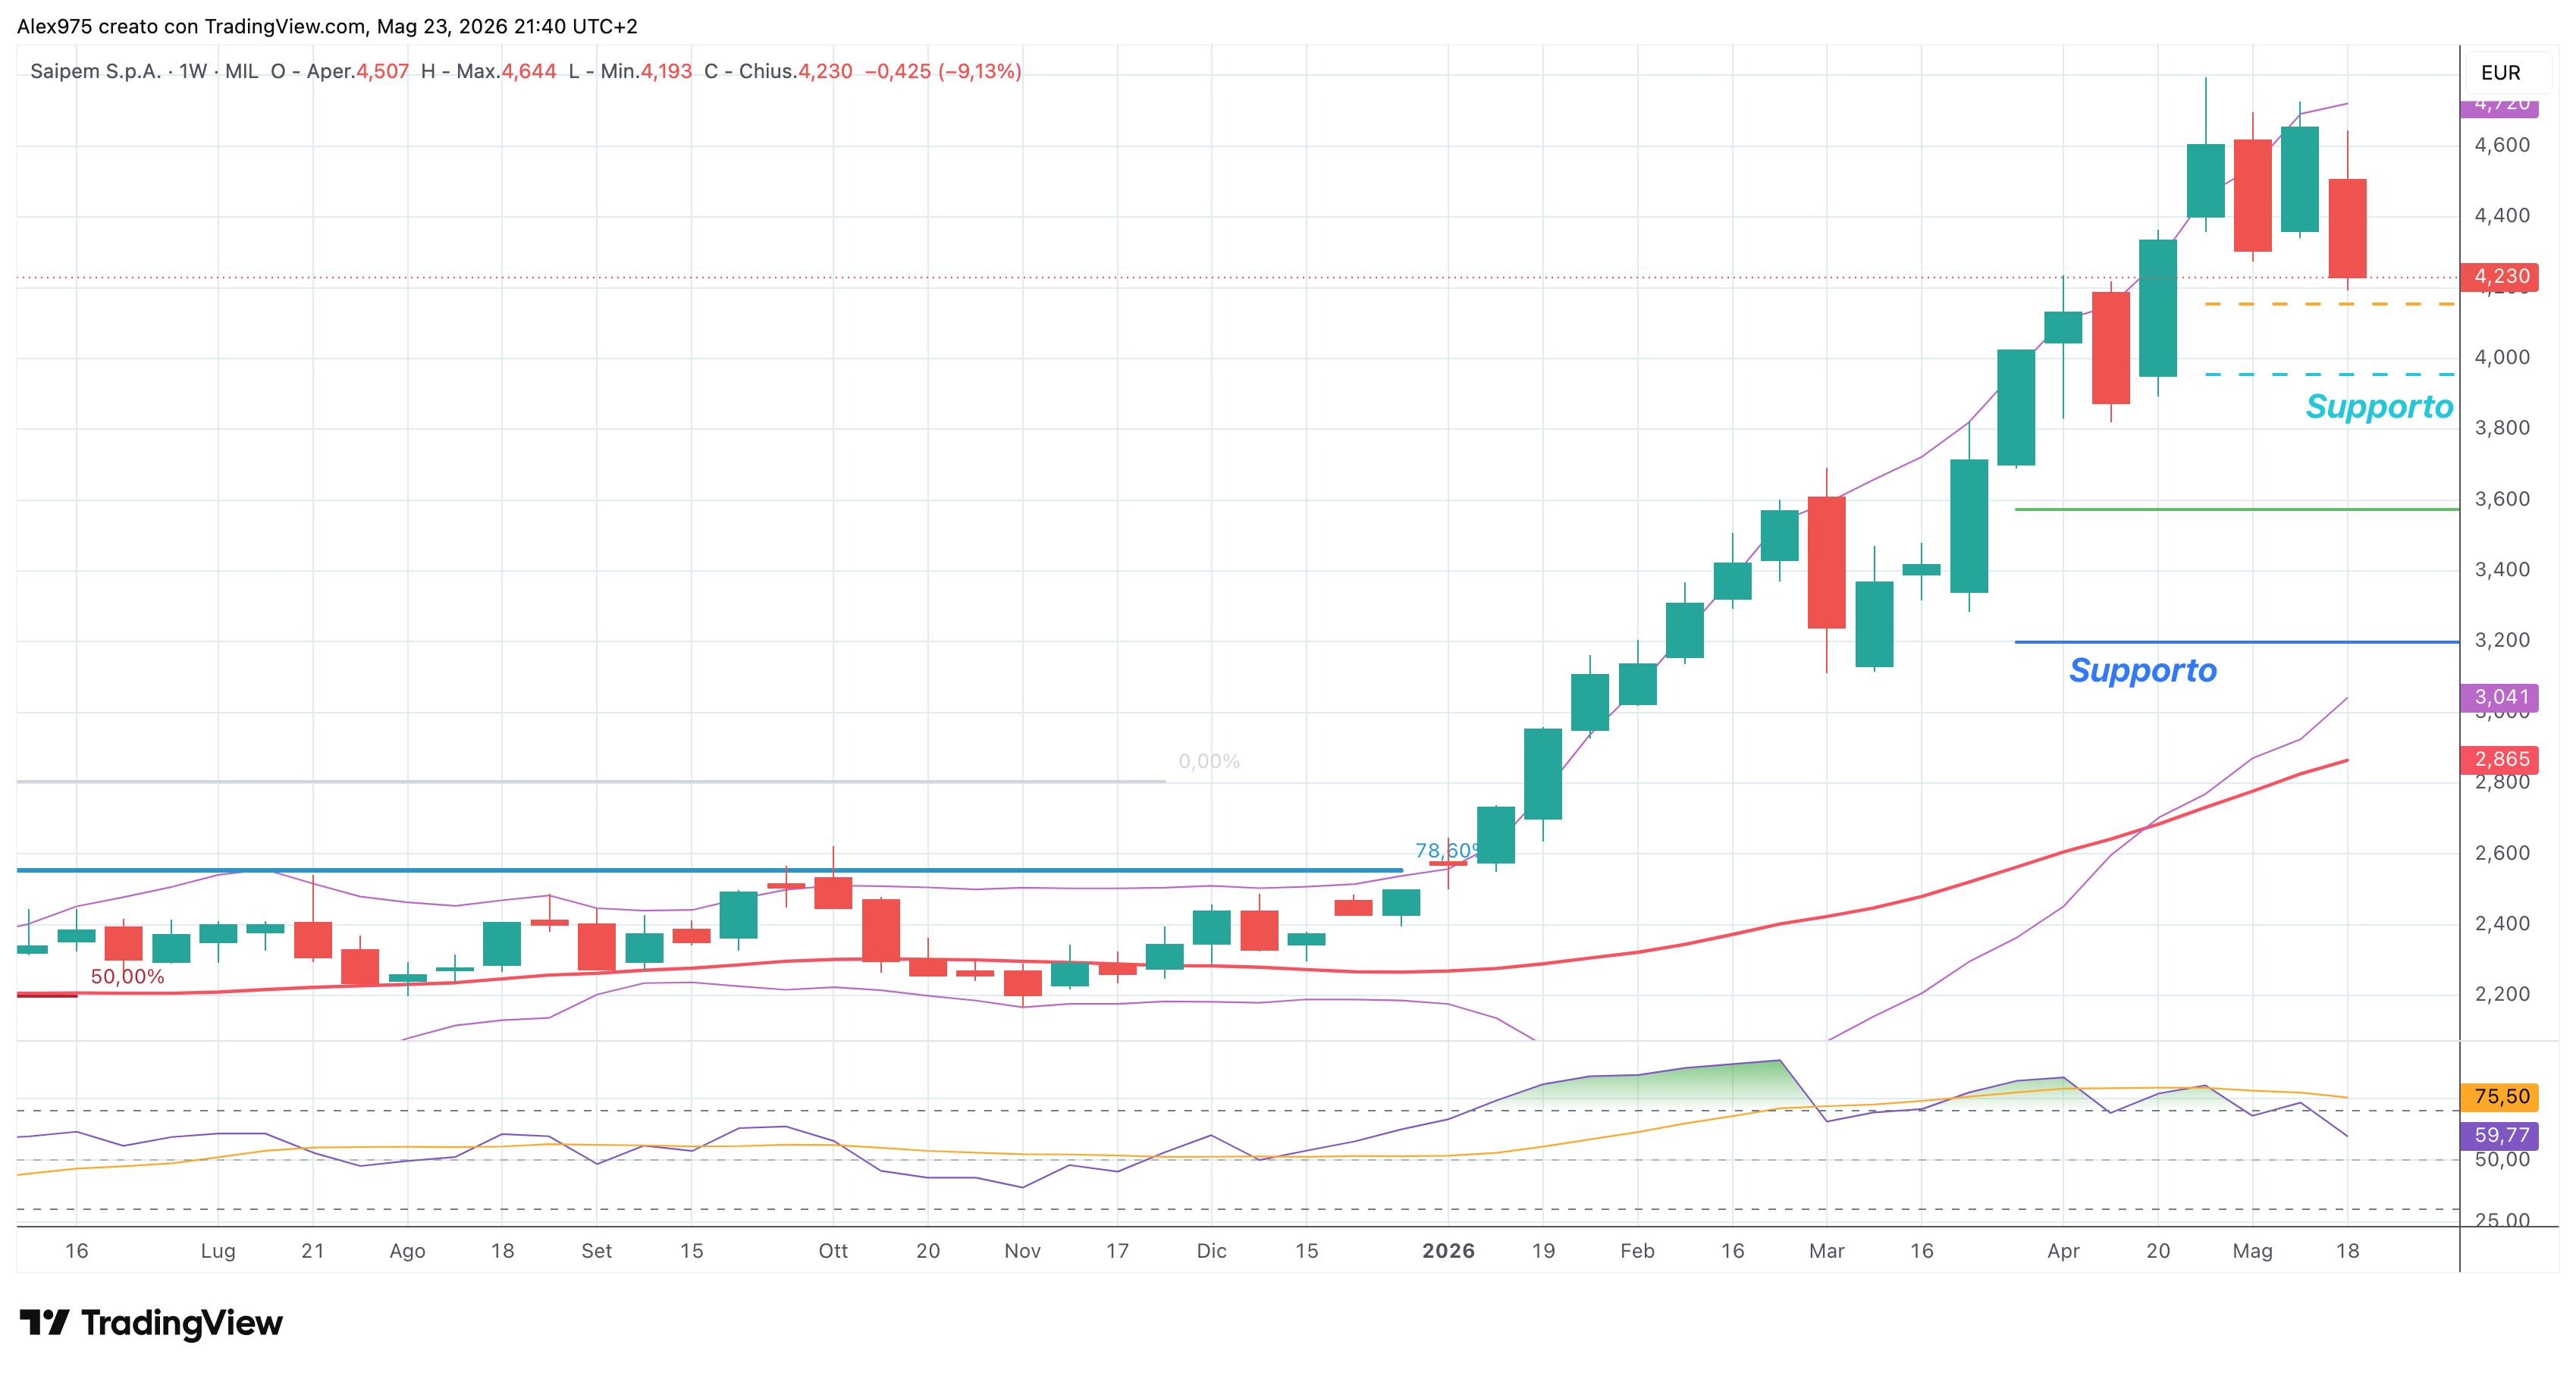
Task: Click the Mar time axis label
Action: click(x=1827, y=1251)
